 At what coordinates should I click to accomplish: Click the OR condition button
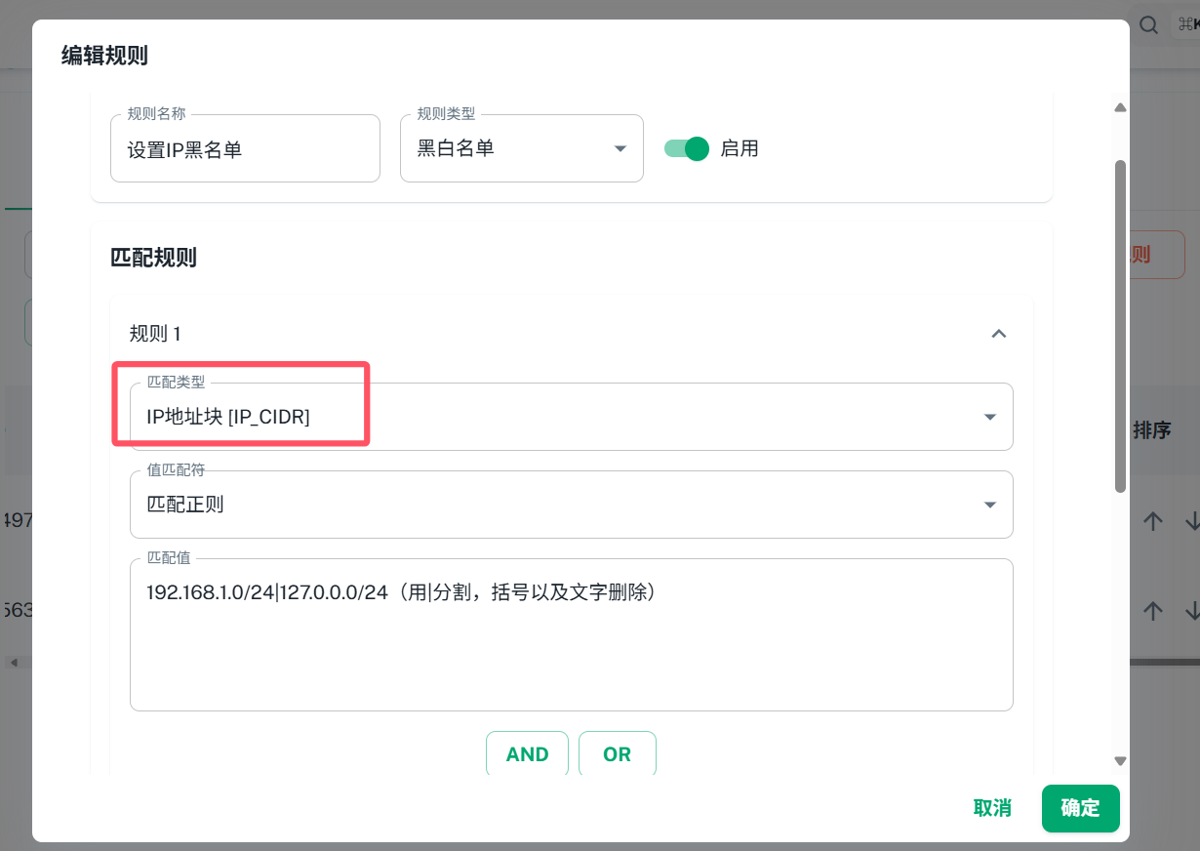pyautogui.click(x=617, y=753)
